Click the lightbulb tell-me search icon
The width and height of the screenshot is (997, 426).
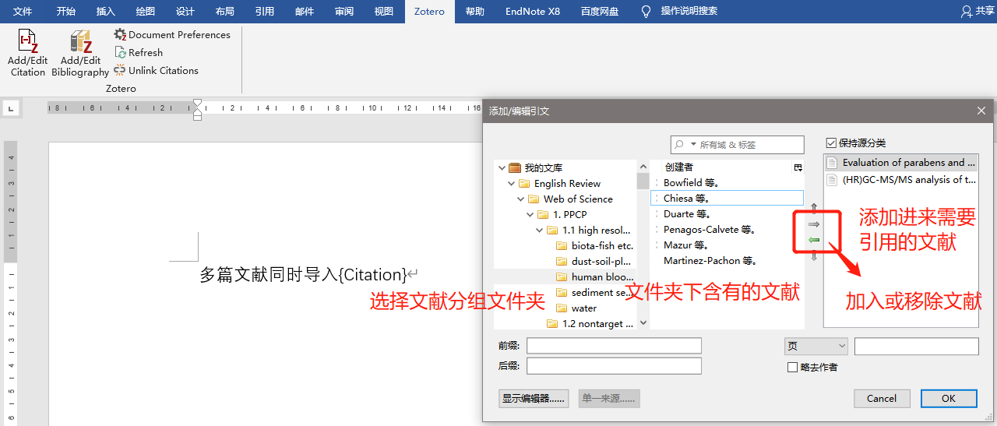coord(645,12)
